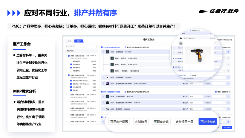The image size is (245, 138).
Task: Switch to the first tab beside 待排产
Action: (69, 41)
